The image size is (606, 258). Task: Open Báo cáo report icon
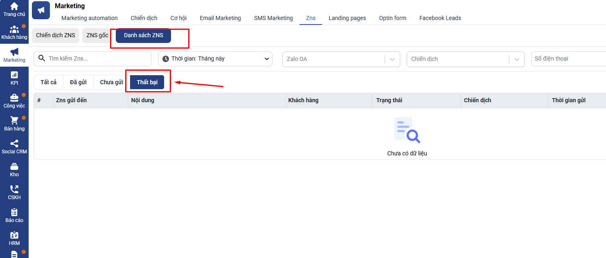(14, 213)
